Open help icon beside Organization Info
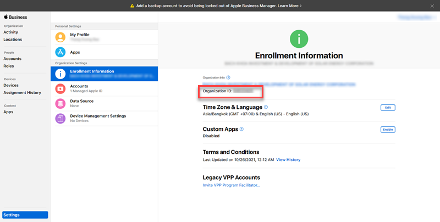 228,77
